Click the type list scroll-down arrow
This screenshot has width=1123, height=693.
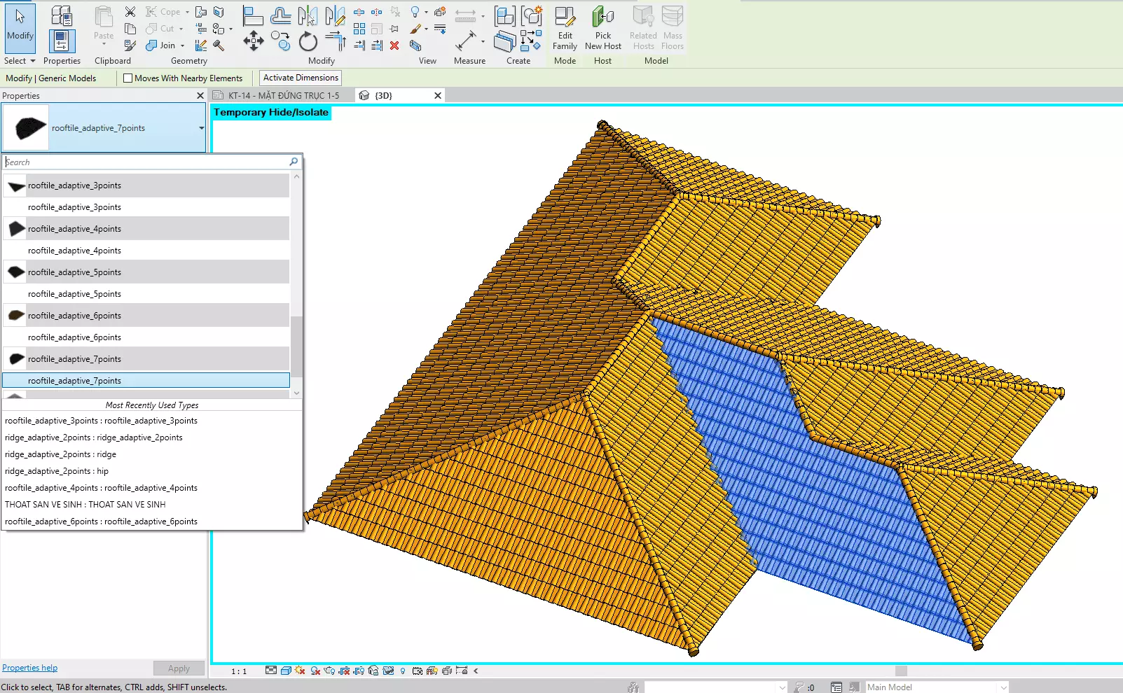click(x=296, y=393)
